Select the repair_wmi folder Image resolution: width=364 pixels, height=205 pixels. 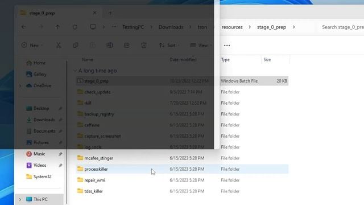[x=182, y=180]
